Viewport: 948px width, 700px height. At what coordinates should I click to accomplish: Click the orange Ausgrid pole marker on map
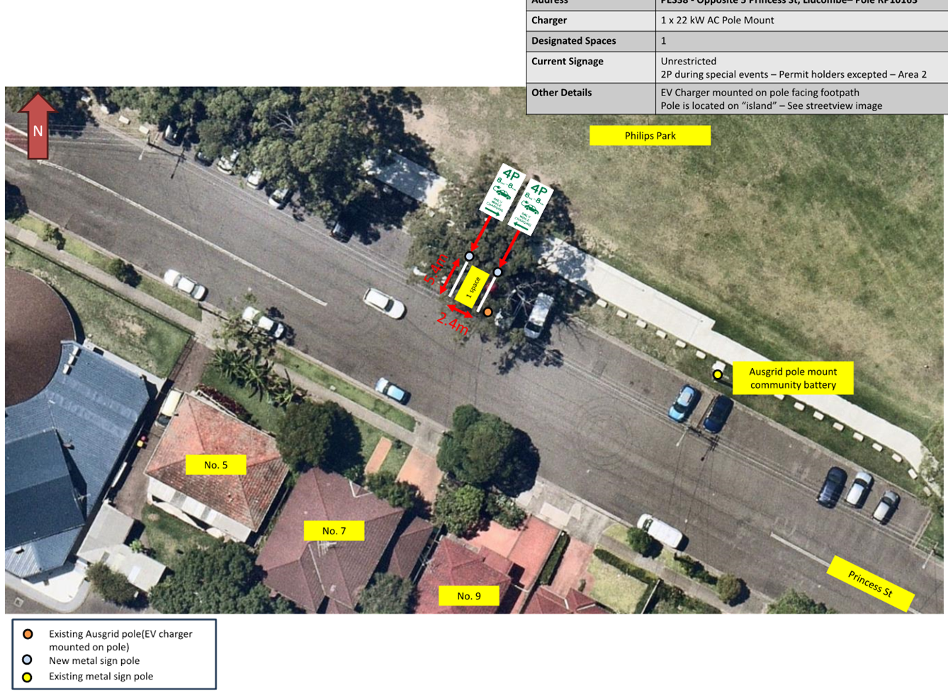pos(488,312)
